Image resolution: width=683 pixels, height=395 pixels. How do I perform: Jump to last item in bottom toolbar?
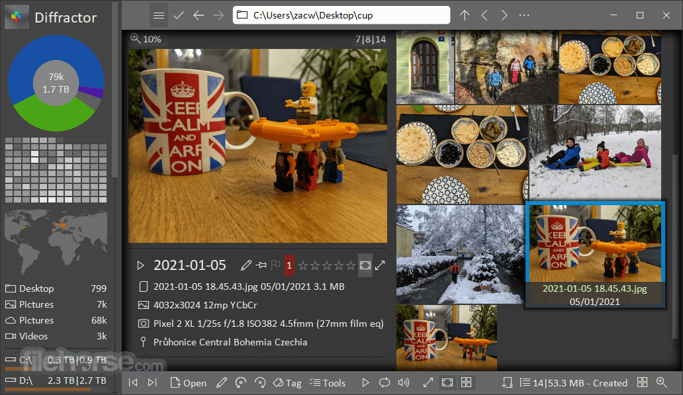[152, 383]
